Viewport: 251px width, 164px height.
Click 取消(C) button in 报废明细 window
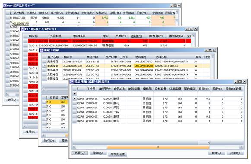click(x=98, y=153)
